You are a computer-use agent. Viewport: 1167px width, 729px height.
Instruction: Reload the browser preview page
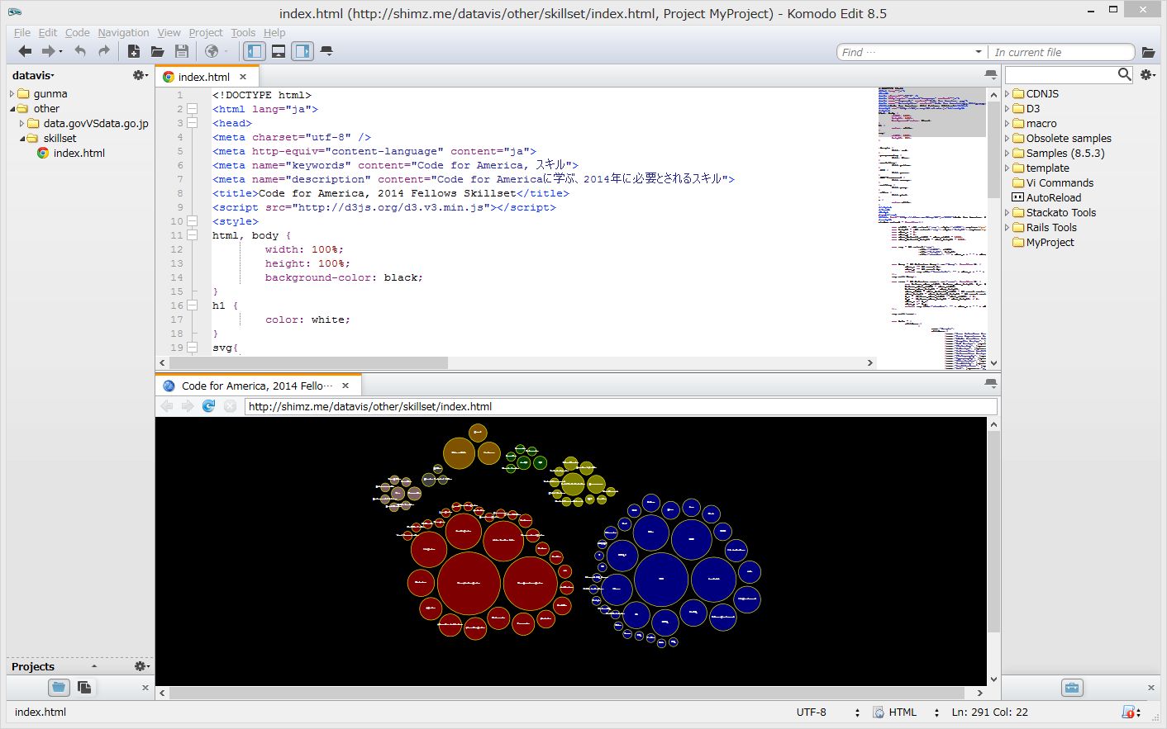pos(208,406)
